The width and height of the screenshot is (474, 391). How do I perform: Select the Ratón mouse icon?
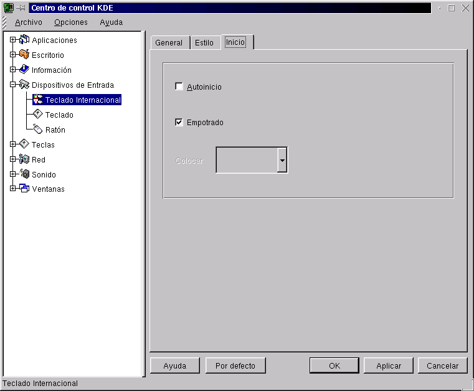[38, 130]
